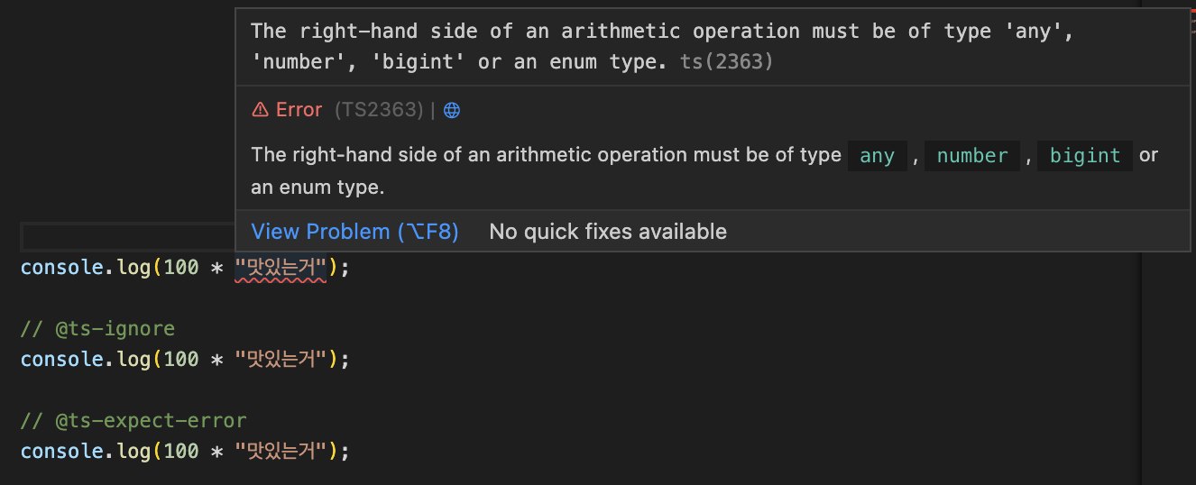1196x485 pixels.
Task: Click the red-underlined string "맛있는거"
Action: coord(281,268)
